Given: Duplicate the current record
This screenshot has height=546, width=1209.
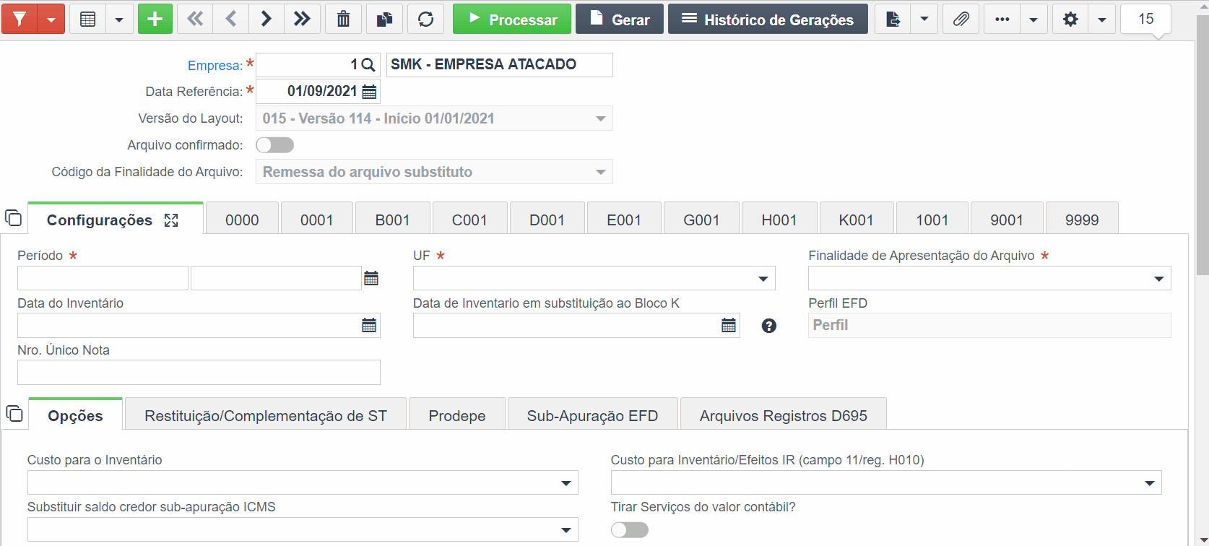Looking at the screenshot, I should point(385,19).
